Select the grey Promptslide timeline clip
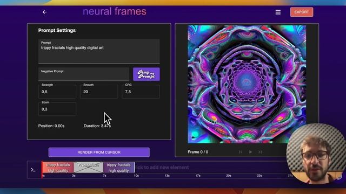The height and width of the screenshot is (194, 346). point(88,168)
